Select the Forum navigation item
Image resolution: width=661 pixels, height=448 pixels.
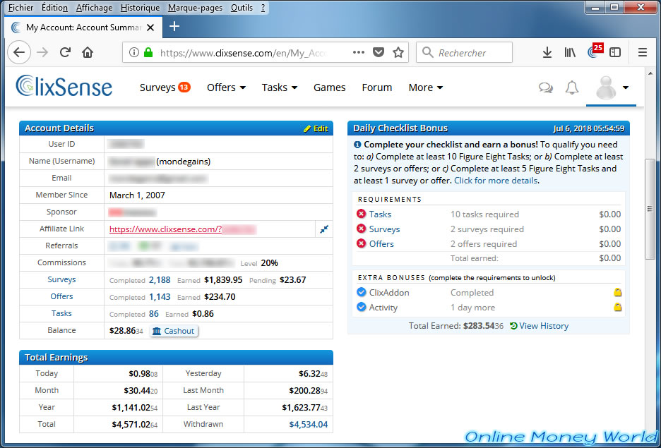coord(376,87)
